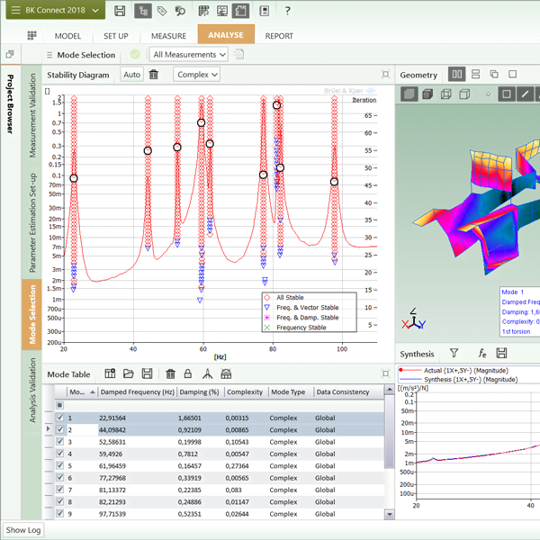Viewport: 540px width, 540px height.
Task: Open the help question mark icon
Action: [x=287, y=11]
